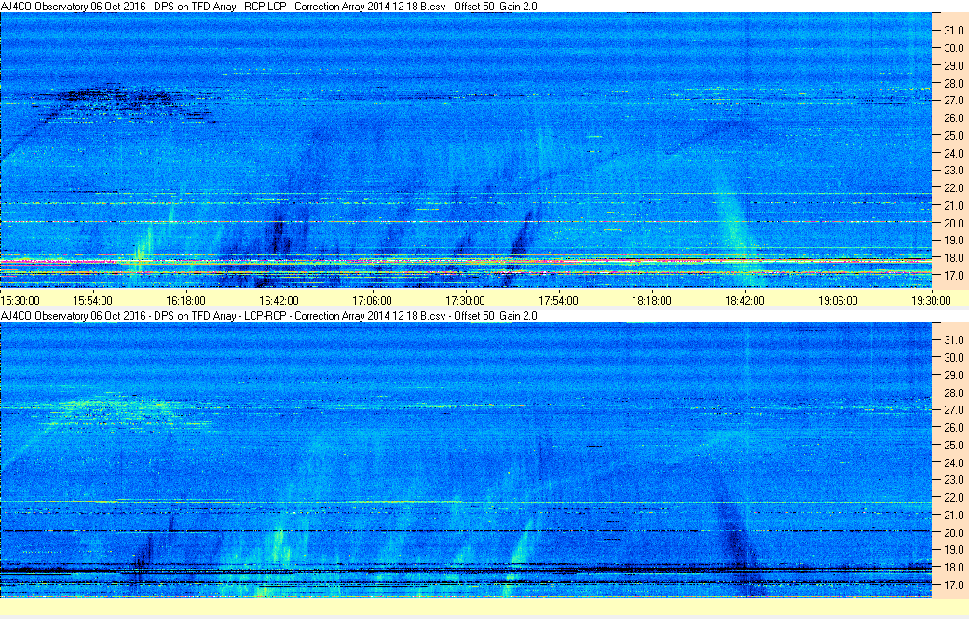Click the LCP-RCP lower spectrogram title
The width and height of the screenshot is (969, 619).
coord(268,316)
